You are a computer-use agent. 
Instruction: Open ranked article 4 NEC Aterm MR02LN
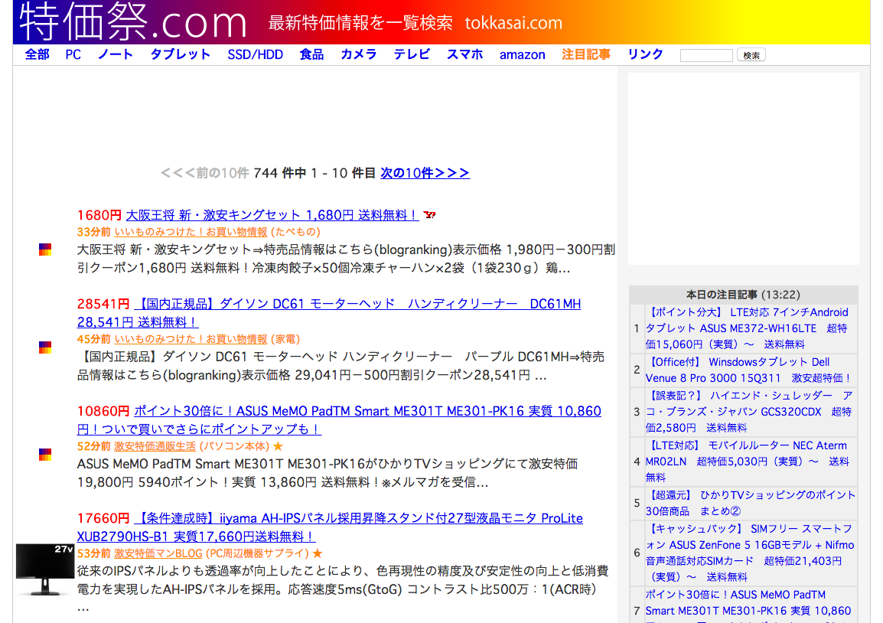pyautogui.click(x=748, y=462)
